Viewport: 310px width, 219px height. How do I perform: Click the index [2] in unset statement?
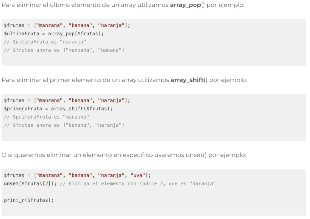click(47, 183)
